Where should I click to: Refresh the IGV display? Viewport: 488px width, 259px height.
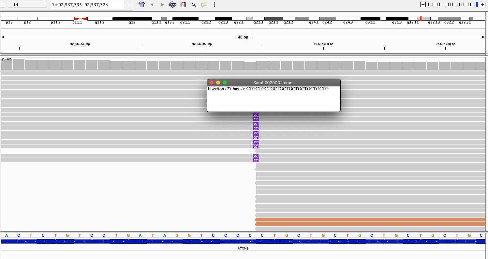coord(172,5)
